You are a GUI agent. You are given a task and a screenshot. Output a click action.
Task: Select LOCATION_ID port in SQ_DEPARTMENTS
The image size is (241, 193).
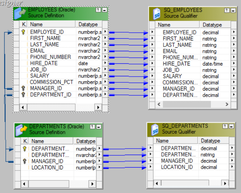pos(191,167)
